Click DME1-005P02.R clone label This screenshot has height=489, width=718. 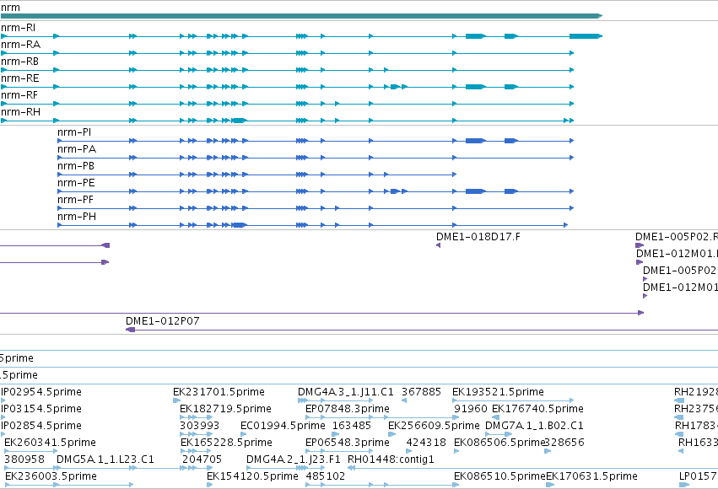(x=677, y=237)
